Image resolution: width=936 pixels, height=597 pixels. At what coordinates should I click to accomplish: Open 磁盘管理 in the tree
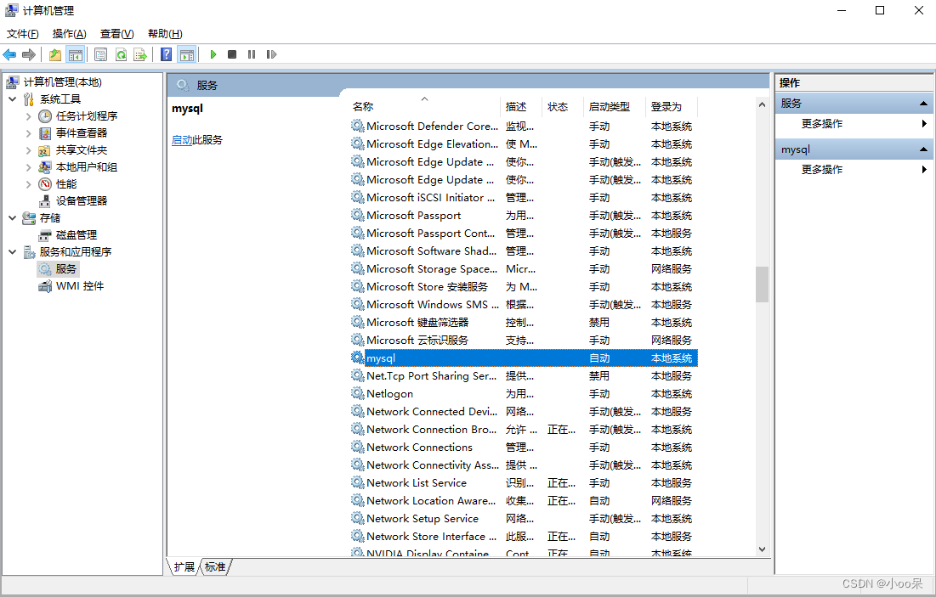[77, 235]
